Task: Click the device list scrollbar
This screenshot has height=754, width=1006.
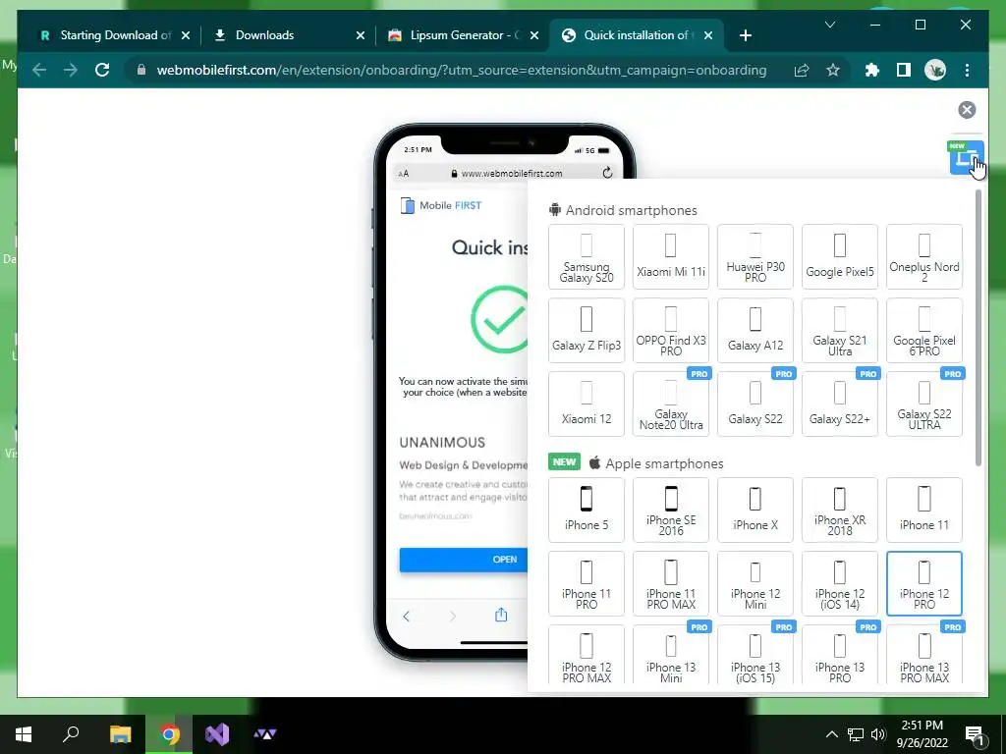Action: click(x=978, y=328)
